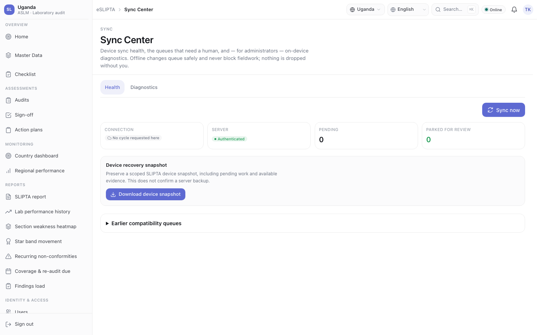Click Sign out link
537x335 pixels.
pos(46,324)
